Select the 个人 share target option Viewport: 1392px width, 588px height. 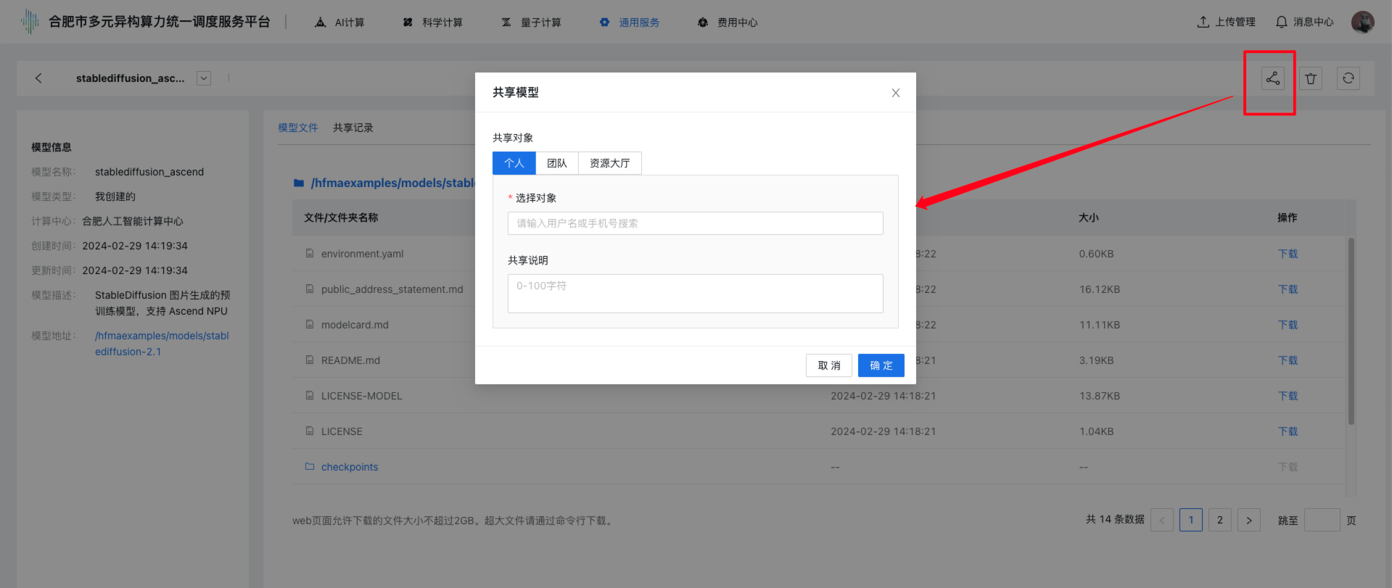pos(514,163)
